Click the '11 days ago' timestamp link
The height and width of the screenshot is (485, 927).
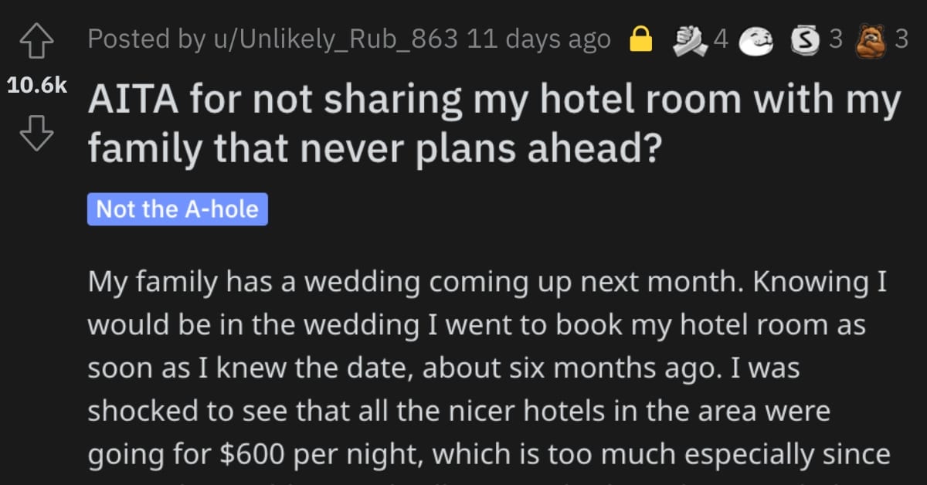click(x=541, y=39)
